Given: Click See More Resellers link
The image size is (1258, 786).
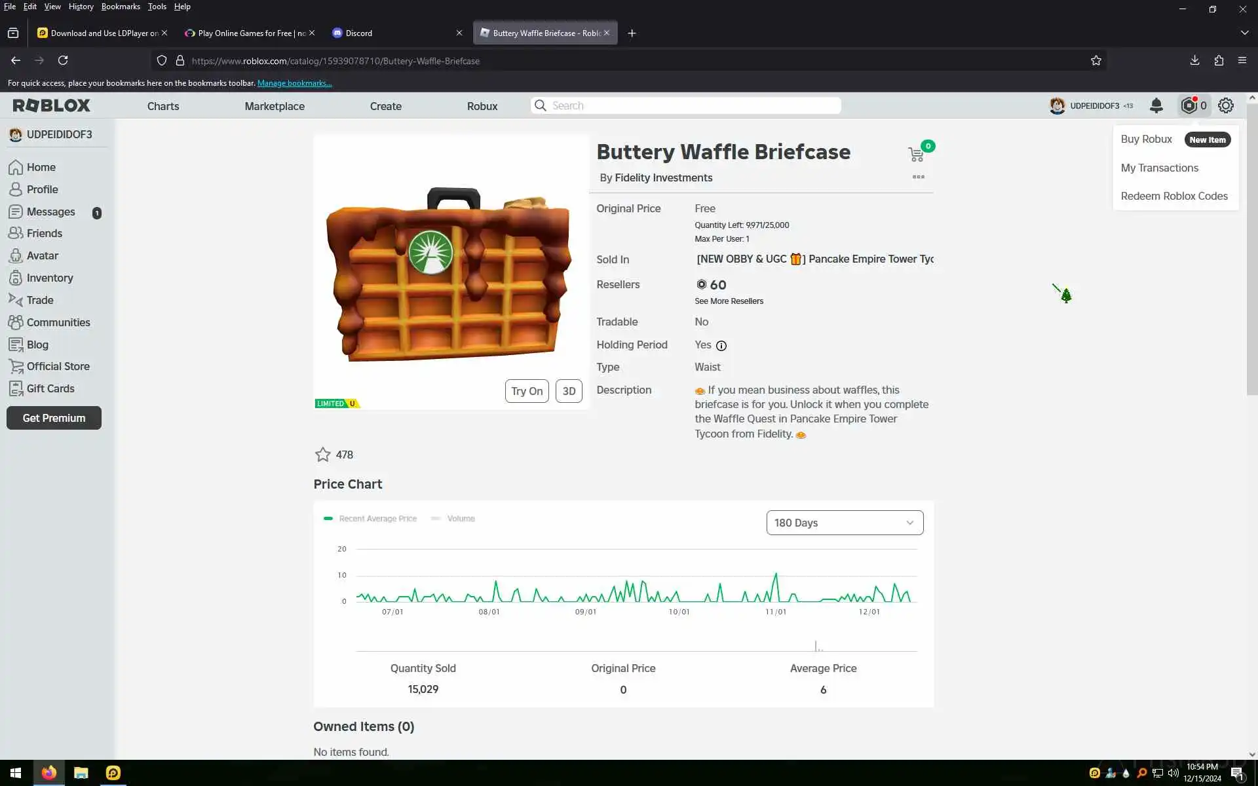Looking at the screenshot, I should 729,301.
